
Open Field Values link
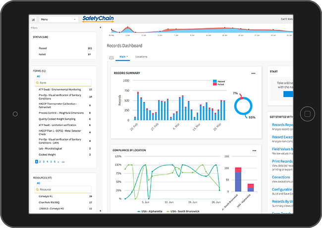282,149
